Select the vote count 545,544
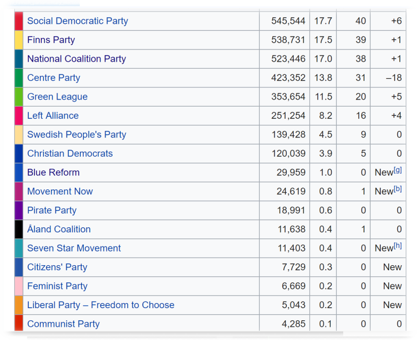Image resolution: width=419 pixels, height=343 pixels. pos(288,21)
